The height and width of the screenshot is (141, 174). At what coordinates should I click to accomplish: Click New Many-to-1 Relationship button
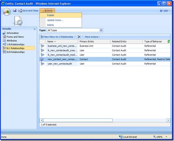(57, 37)
